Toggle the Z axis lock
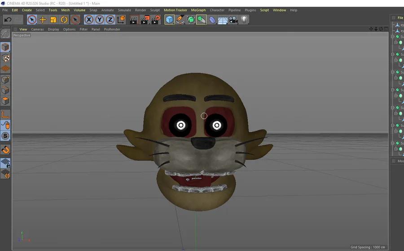The height and width of the screenshot is (251, 404). pyautogui.click(x=110, y=20)
